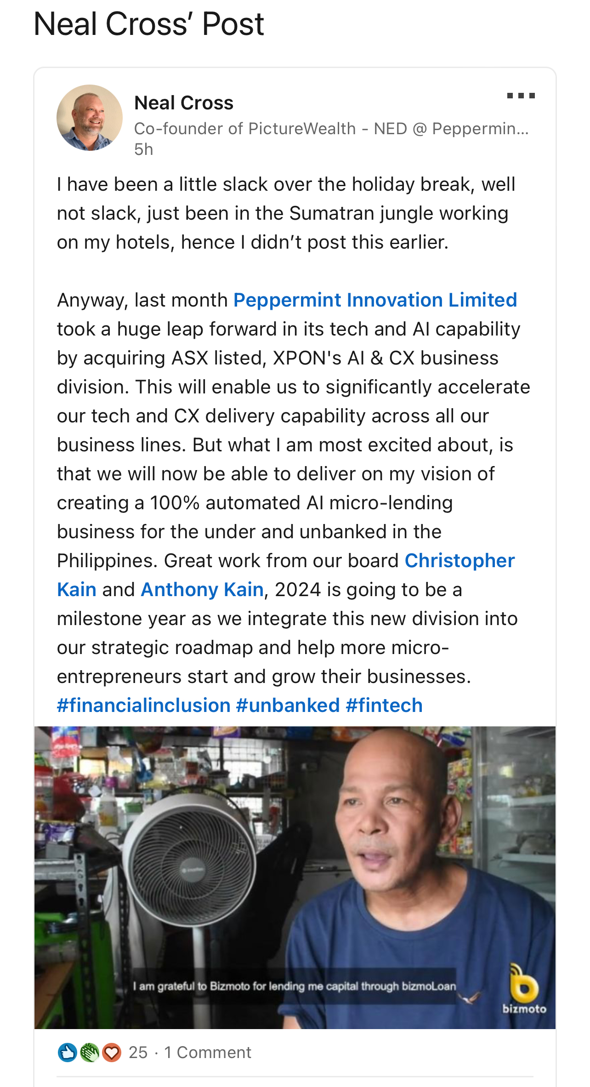Click Neal Cross profile photo

tap(90, 118)
